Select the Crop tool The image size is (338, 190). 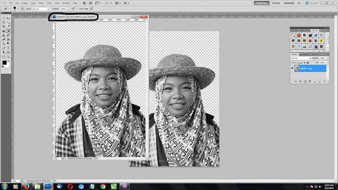coord(4,26)
